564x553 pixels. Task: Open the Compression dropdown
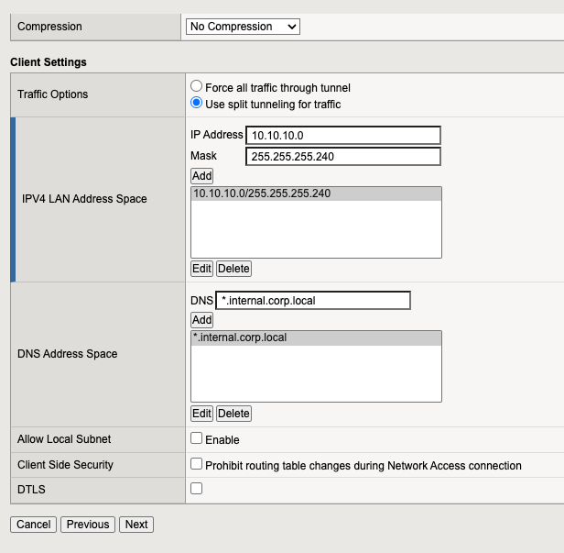(x=243, y=27)
